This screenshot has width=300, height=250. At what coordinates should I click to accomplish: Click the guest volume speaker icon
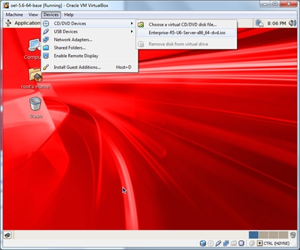[x=292, y=23]
